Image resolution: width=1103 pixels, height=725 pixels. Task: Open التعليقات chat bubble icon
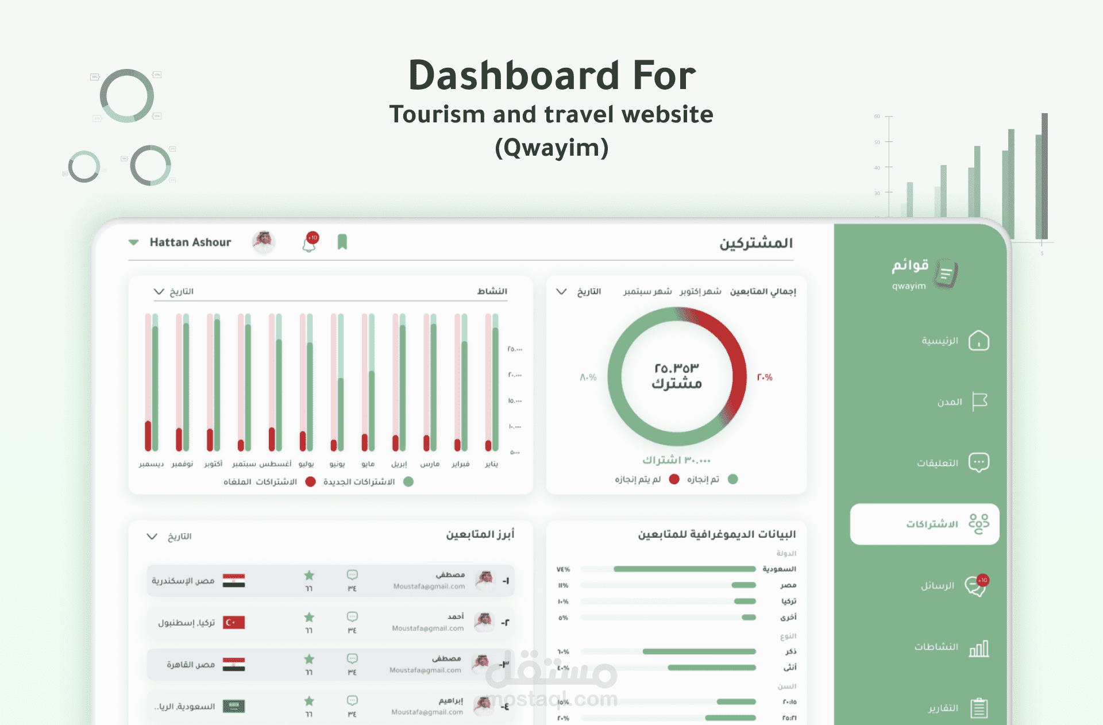[979, 462]
